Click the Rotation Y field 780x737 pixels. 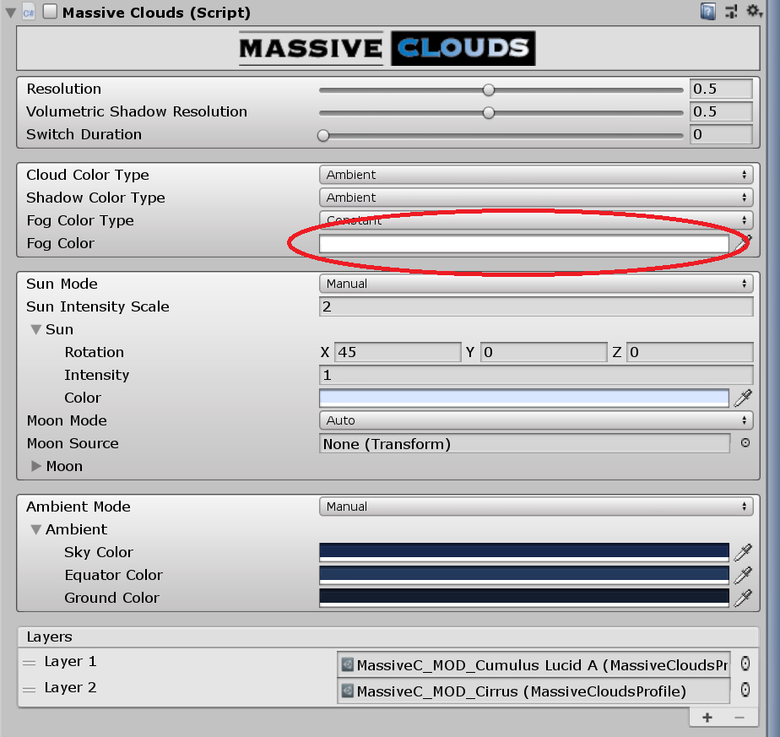pos(544,352)
